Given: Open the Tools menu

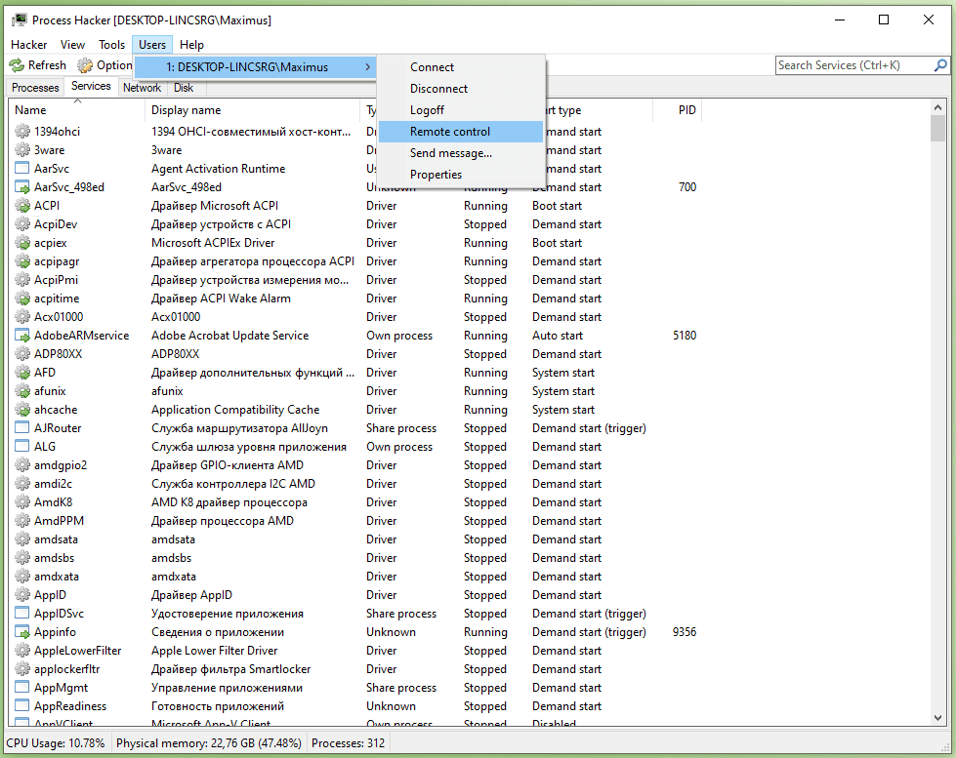Looking at the screenshot, I should (x=111, y=45).
